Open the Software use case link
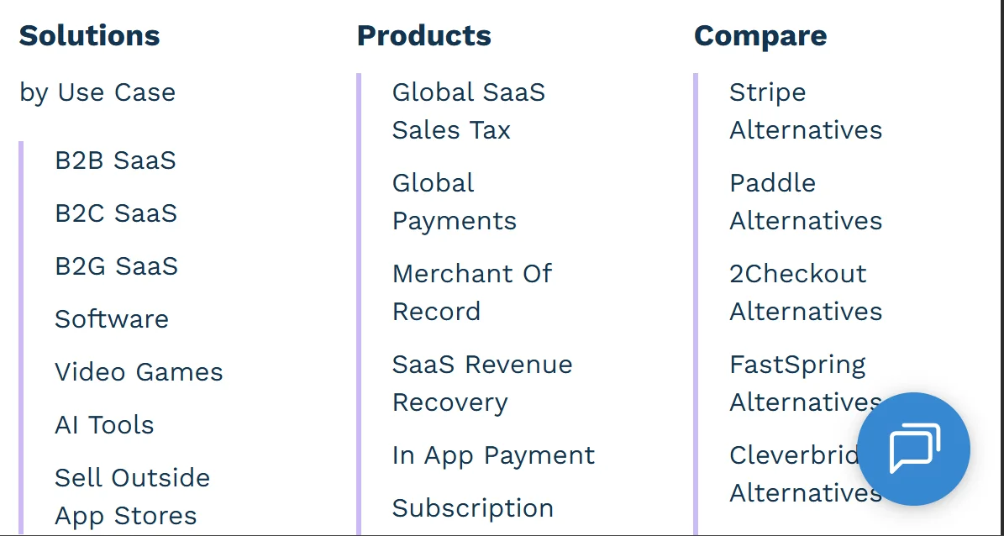Viewport: 1004px width, 536px height. coord(112,319)
